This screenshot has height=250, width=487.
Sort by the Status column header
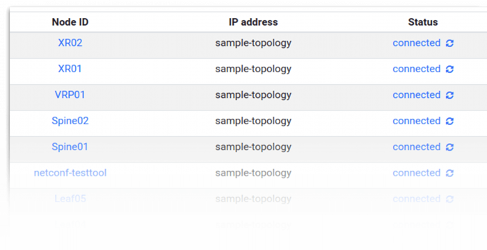click(x=423, y=22)
